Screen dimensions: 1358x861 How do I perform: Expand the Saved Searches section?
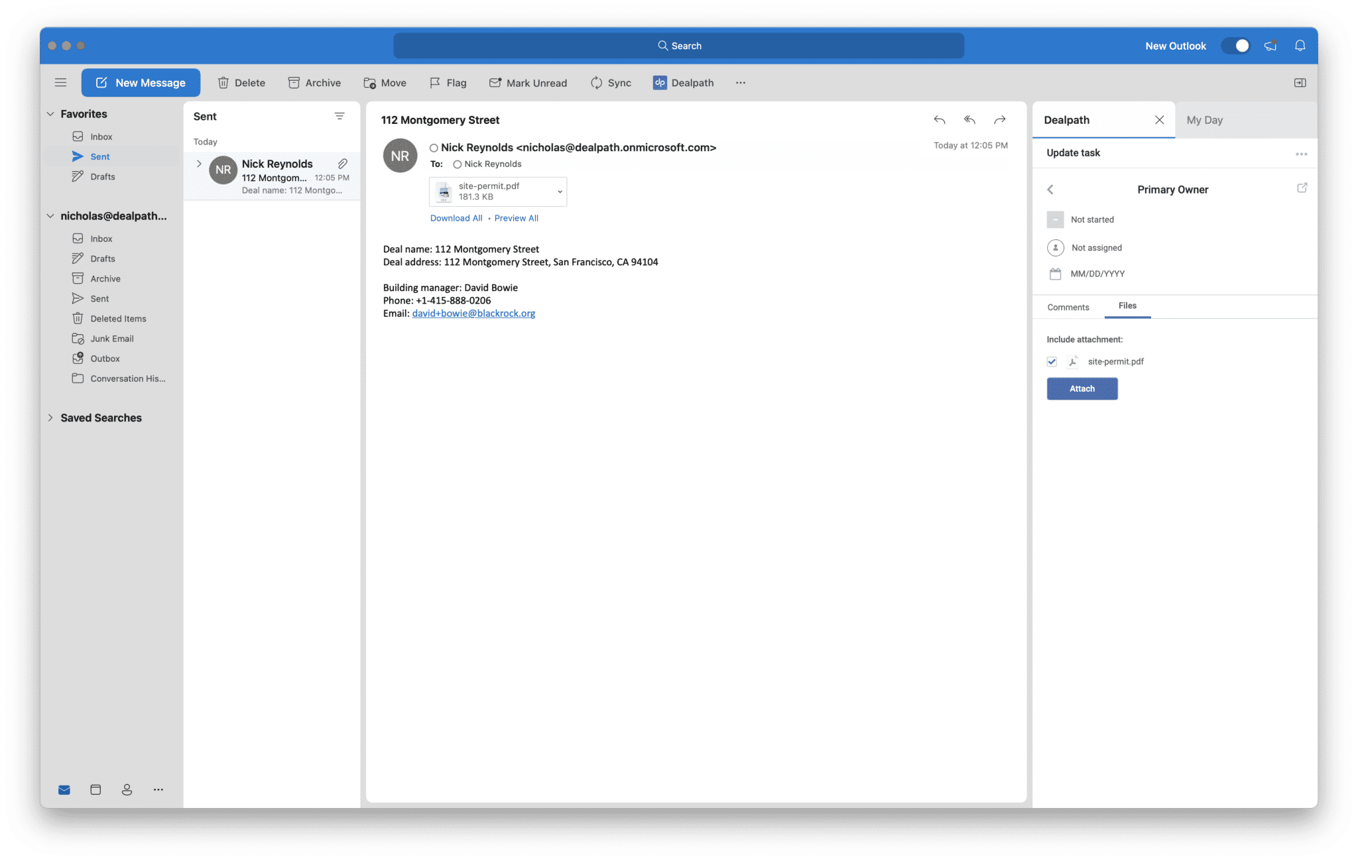click(51, 418)
